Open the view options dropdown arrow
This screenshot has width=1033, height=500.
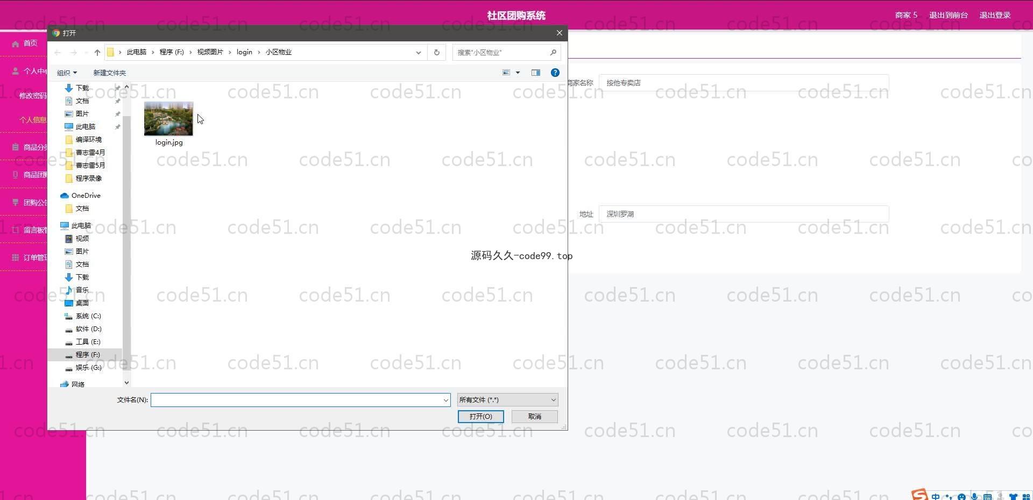point(518,73)
